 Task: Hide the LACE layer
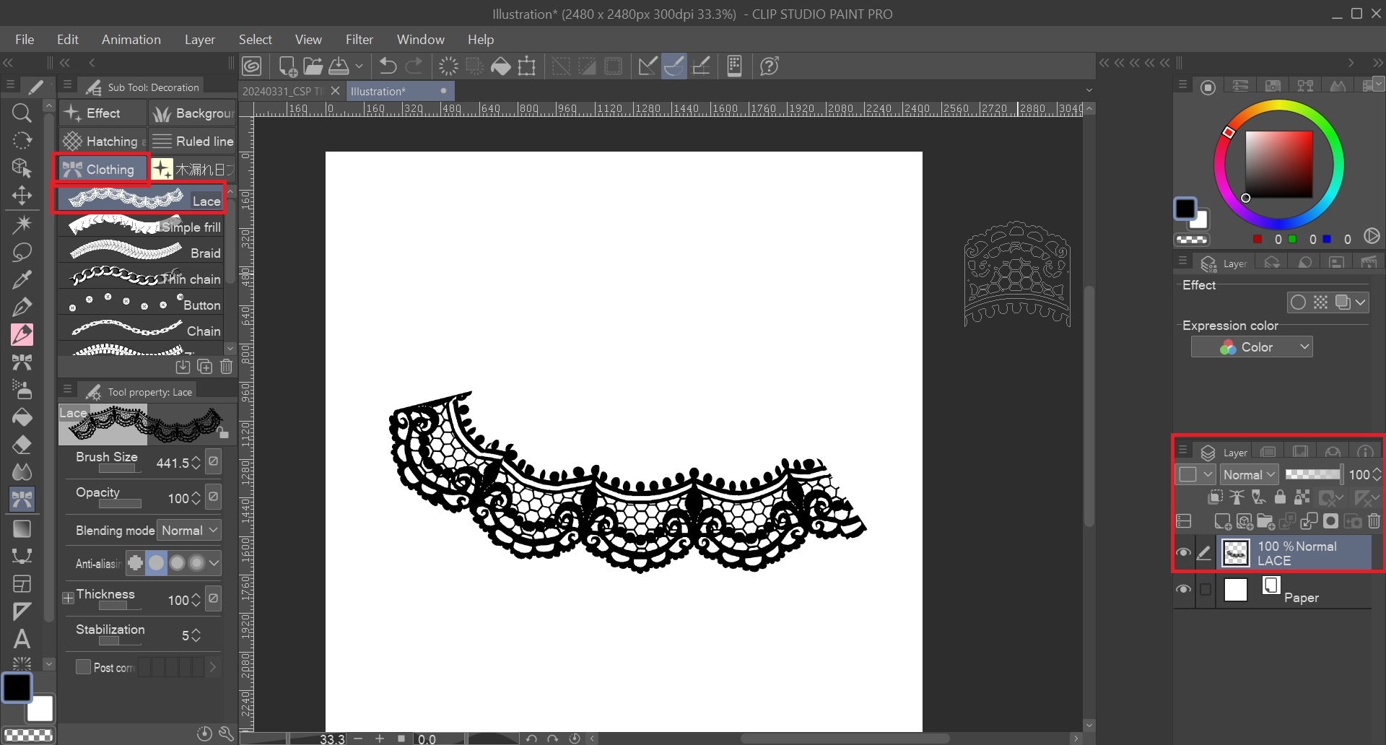tap(1183, 554)
